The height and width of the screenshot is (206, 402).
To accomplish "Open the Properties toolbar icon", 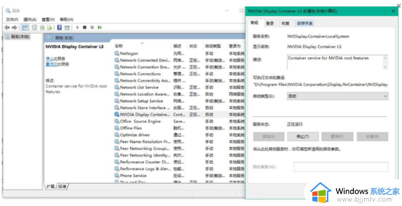I will [35, 28].
